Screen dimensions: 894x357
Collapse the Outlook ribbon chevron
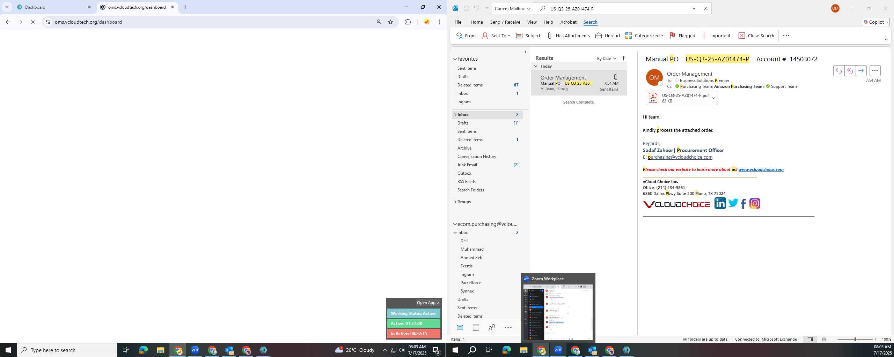pyautogui.click(x=886, y=39)
